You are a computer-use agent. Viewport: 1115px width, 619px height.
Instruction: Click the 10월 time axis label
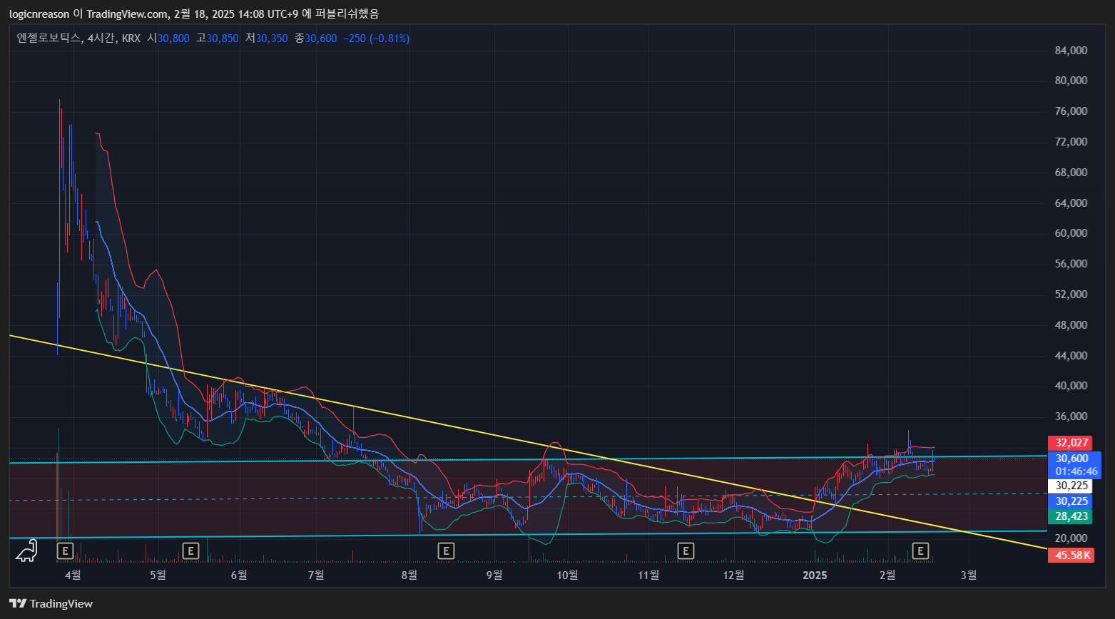[x=568, y=575]
